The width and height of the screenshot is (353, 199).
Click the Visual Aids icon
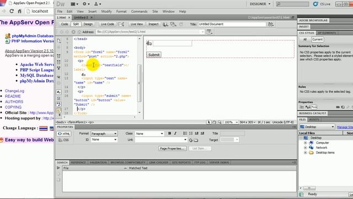pyautogui.click(x=173, y=24)
